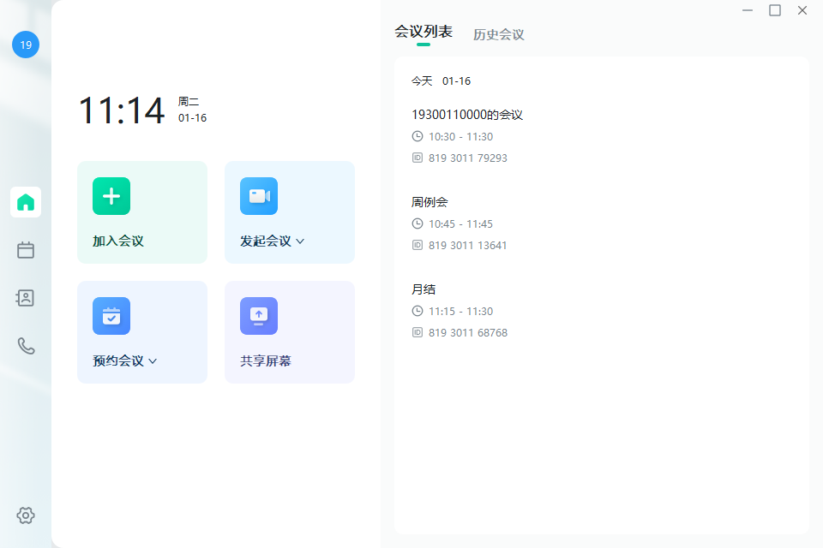Select the 会议列表 tab
Screen dimensions: 823x548
coord(424,33)
